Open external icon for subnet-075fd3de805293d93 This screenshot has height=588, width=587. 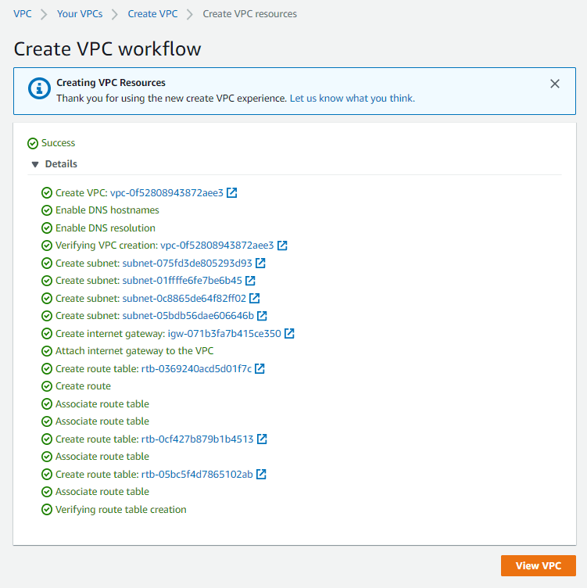pyautogui.click(x=260, y=264)
